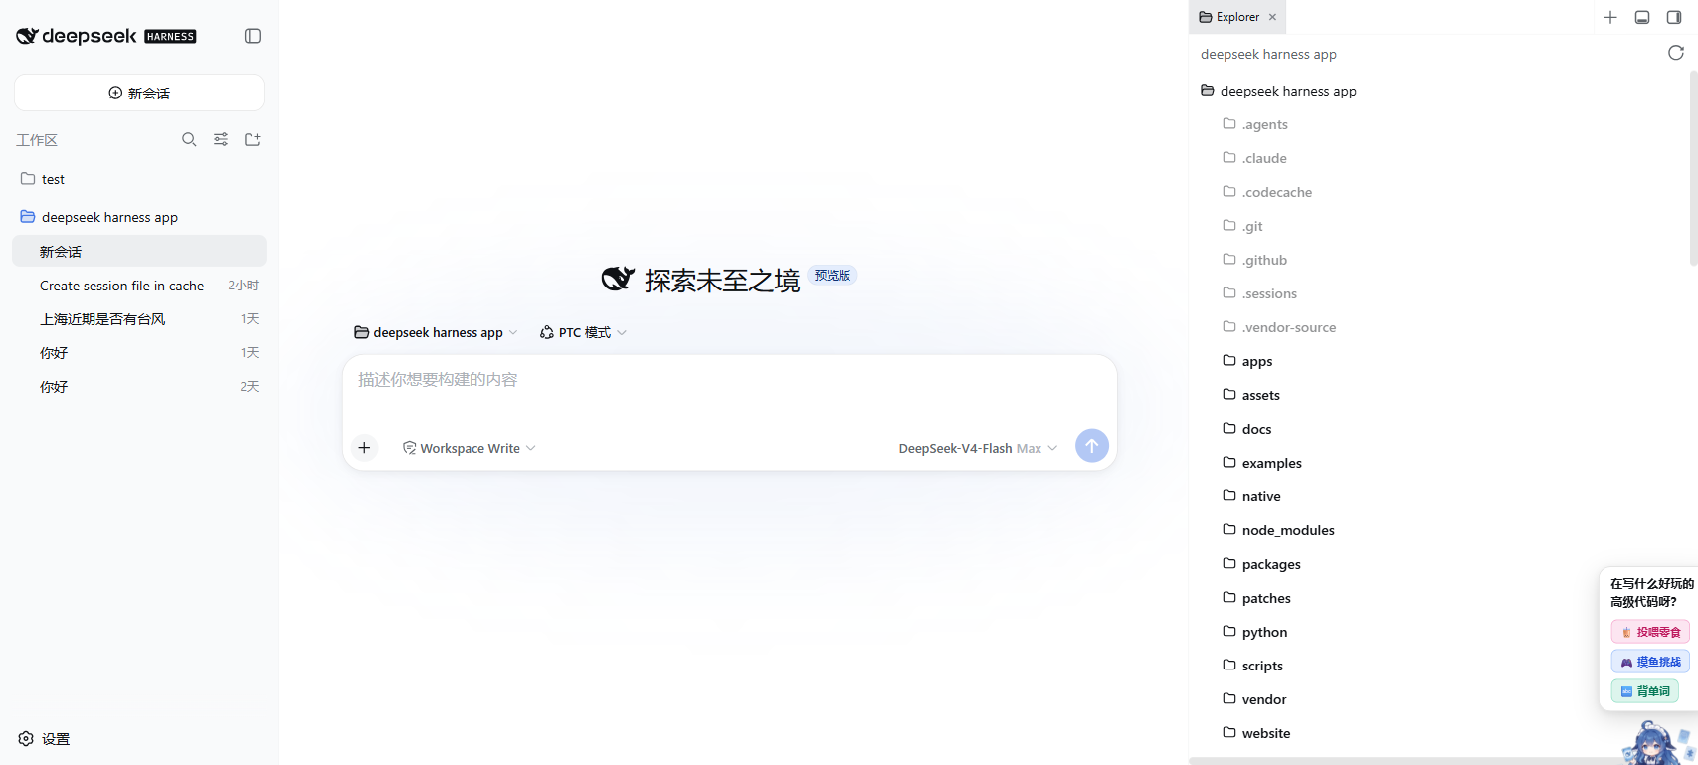Open the 背单词 vocabulary button
The width and height of the screenshot is (1698, 765).
[x=1645, y=691]
